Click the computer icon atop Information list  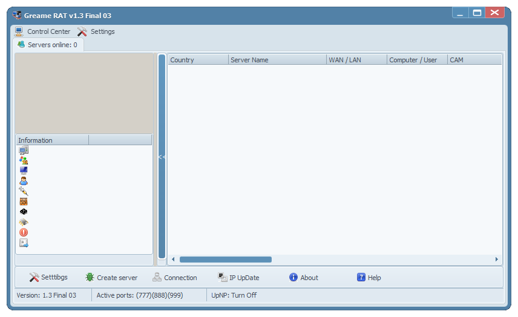[24, 150]
